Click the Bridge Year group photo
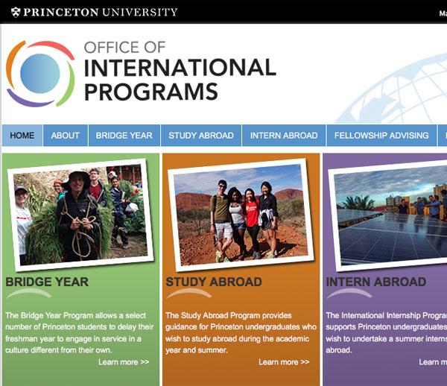 point(77,212)
